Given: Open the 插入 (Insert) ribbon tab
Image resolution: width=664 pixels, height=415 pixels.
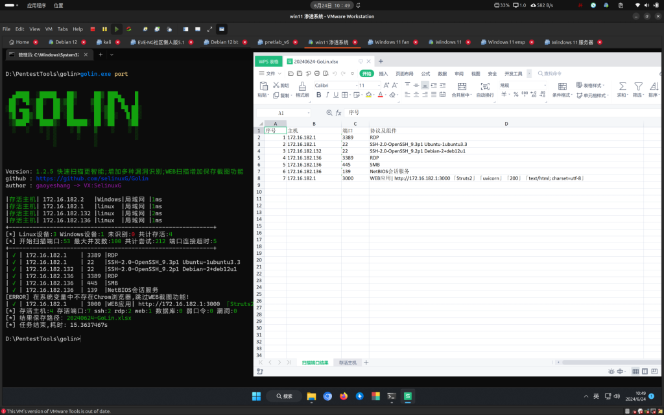Looking at the screenshot, I should [x=383, y=74].
